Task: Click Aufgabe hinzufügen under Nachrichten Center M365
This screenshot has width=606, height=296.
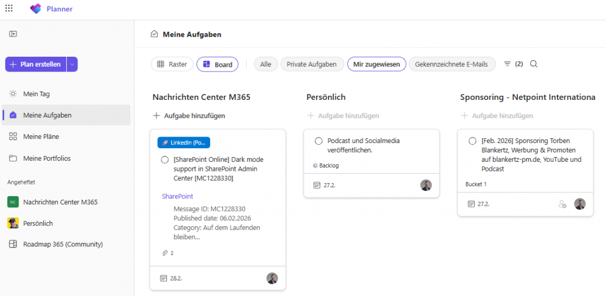Action: pyautogui.click(x=189, y=116)
